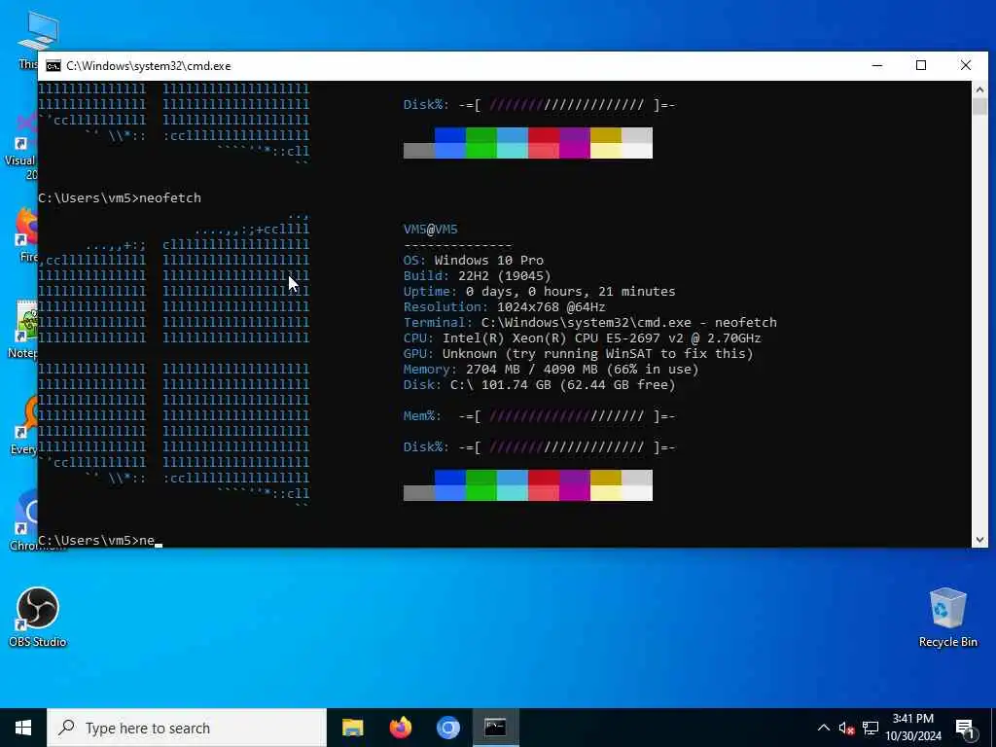Click the 'OS: Windows 10 Pro' line

point(474,261)
